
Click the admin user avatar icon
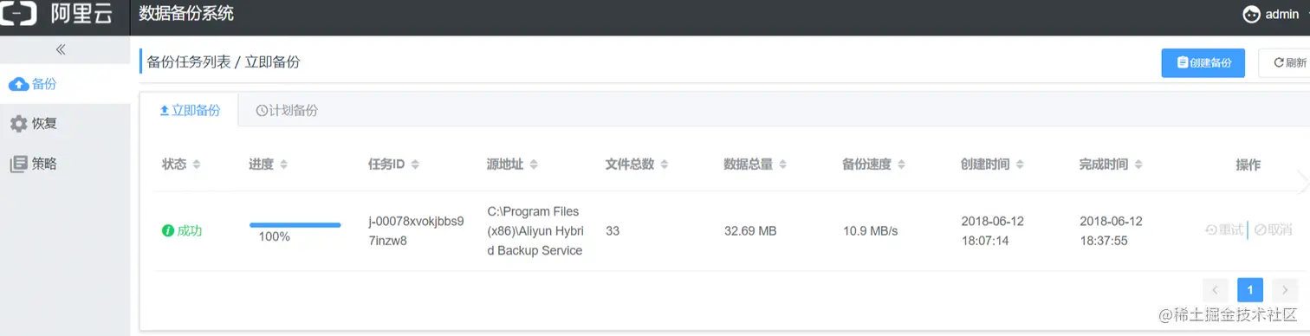[1251, 14]
